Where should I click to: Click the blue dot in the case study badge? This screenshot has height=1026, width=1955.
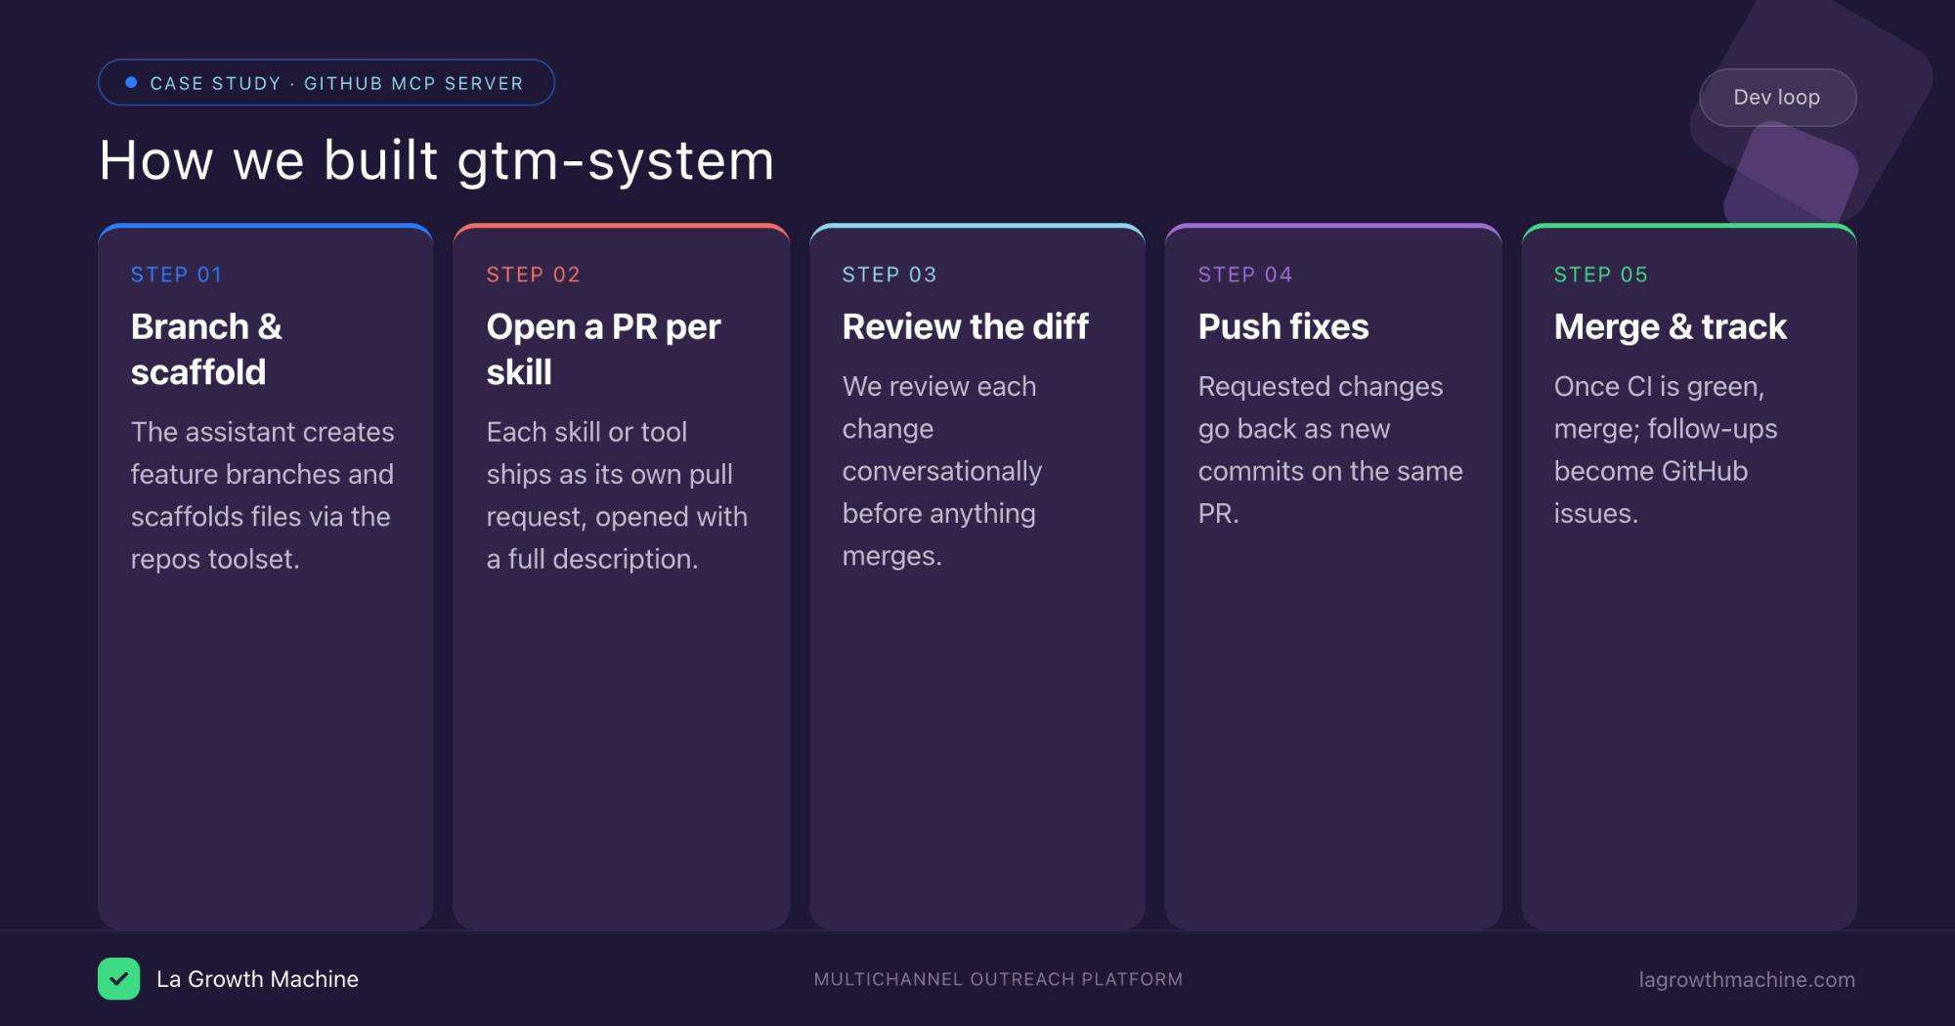(131, 83)
